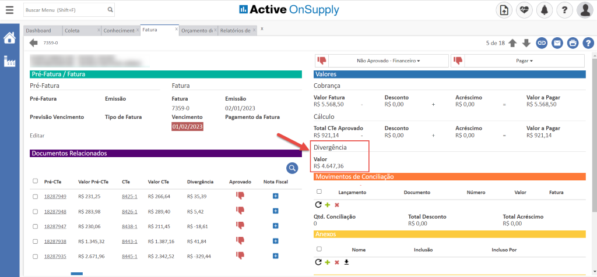Select all in Movimentos de Conciliação
Screen dimensions: 597x277
pyautogui.click(x=319, y=191)
